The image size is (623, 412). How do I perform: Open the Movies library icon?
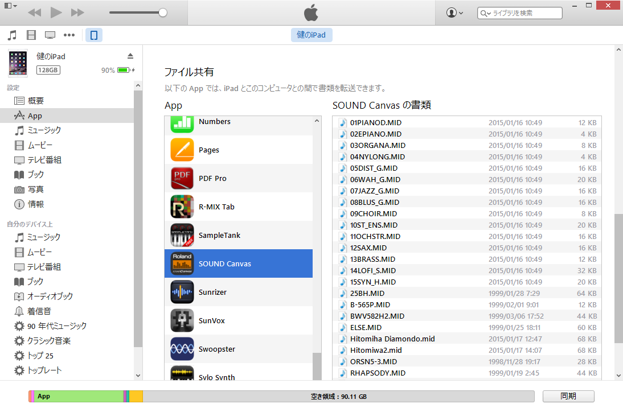point(31,35)
